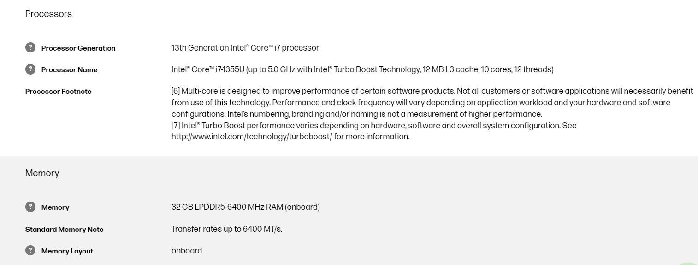
Task: Click the 13th Generation Intel Core i7 value
Action: (245, 48)
